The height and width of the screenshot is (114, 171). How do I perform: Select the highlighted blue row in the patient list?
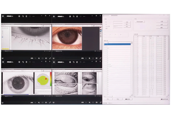117,44
